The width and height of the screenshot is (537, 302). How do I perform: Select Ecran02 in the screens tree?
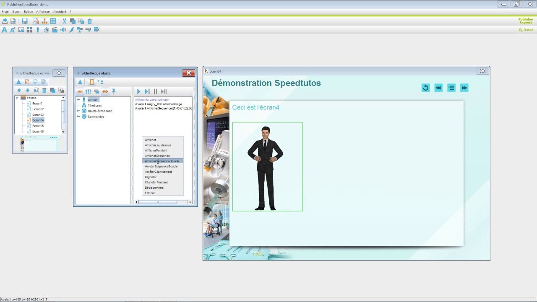(x=38, y=109)
